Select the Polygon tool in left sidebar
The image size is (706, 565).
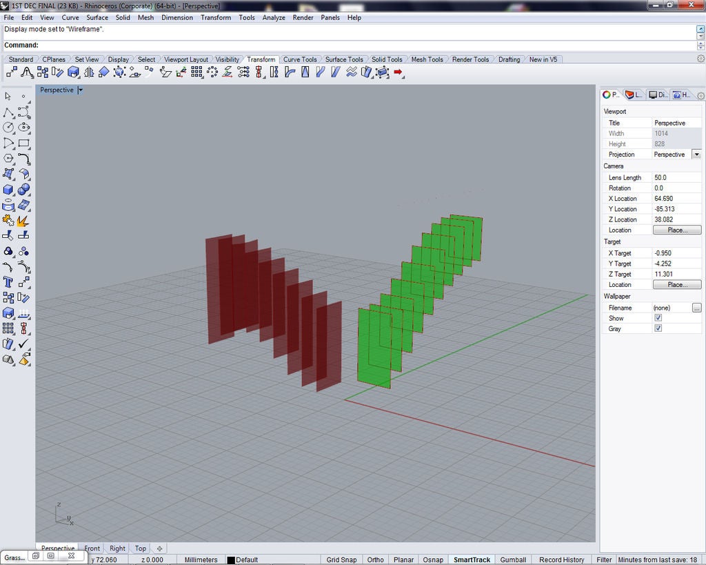(x=8, y=159)
